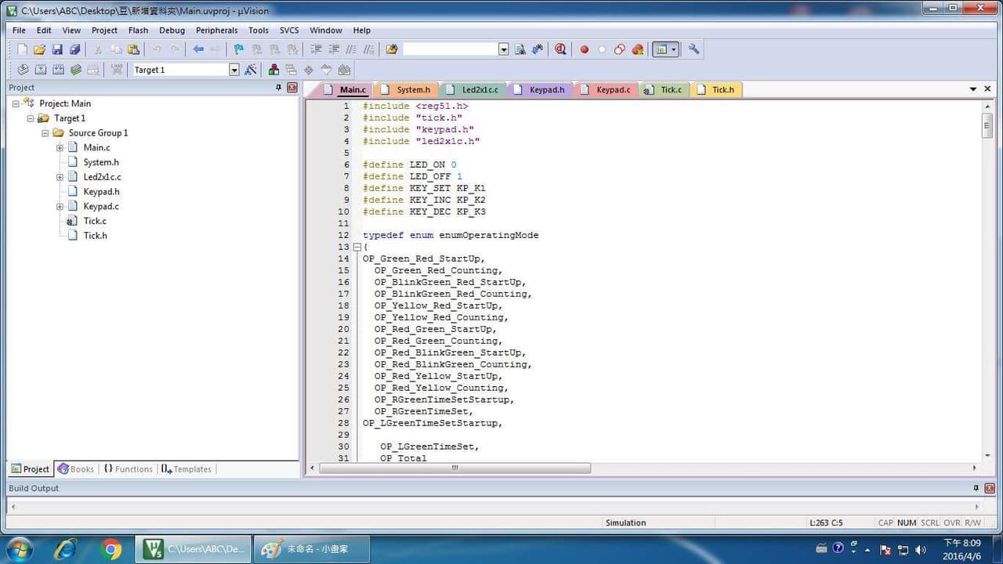Click the Open file folder icon
The height and width of the screenshot is (564, 1003).
coord(39,49)
